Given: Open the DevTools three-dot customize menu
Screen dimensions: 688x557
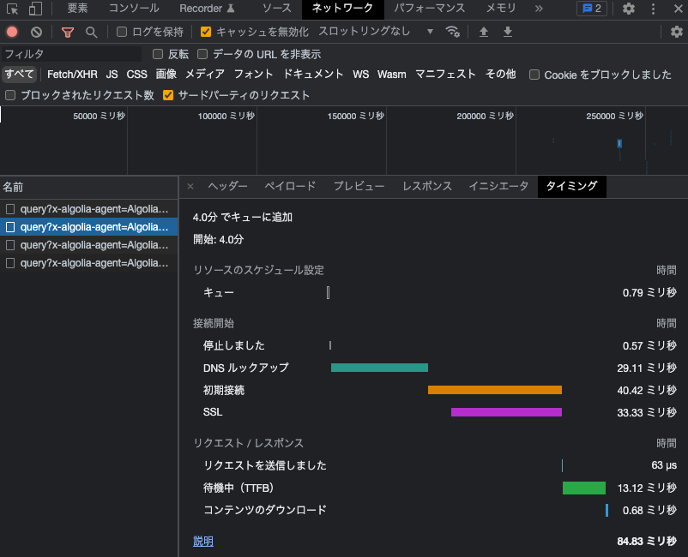Looking at the screenshot, I should pyautogui.click(x=653, y=9).
